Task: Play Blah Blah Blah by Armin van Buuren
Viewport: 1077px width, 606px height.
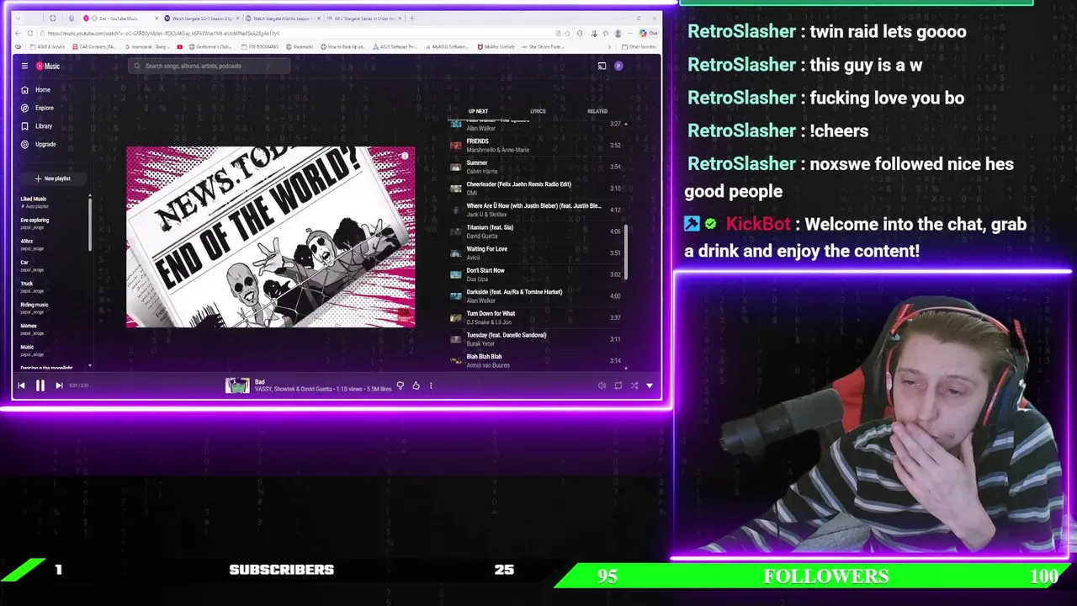Action: [535, 360]
